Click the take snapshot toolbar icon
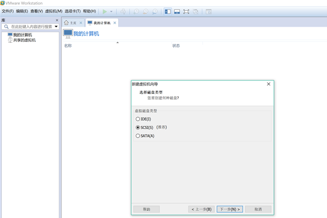Image resolution: width=327 pixels, height=218 pixels. point(136,11)
